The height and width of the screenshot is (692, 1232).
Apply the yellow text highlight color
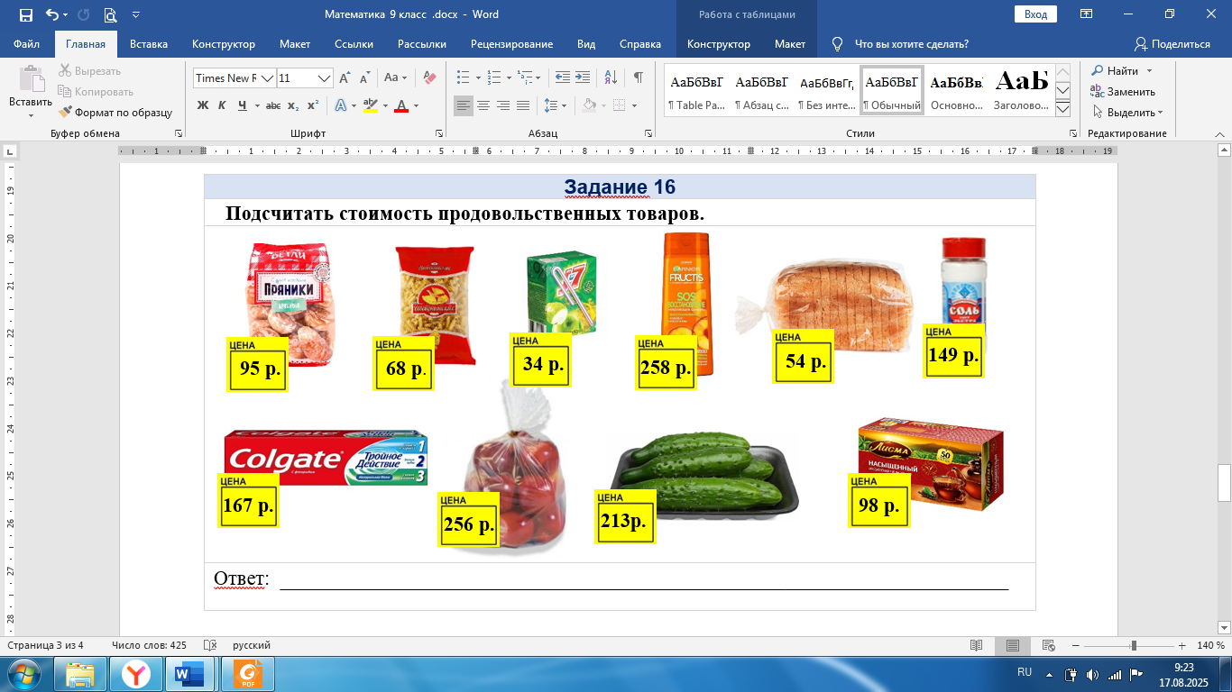coord(370,106)
